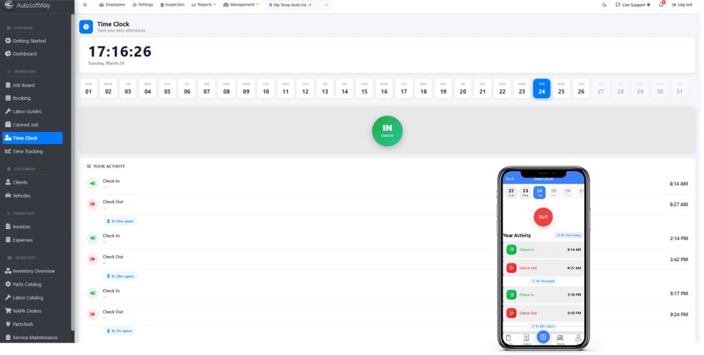This screenshot has width=704, height=355.
Task: Click the blue Time Clock header icon
Action: point(86,27)
